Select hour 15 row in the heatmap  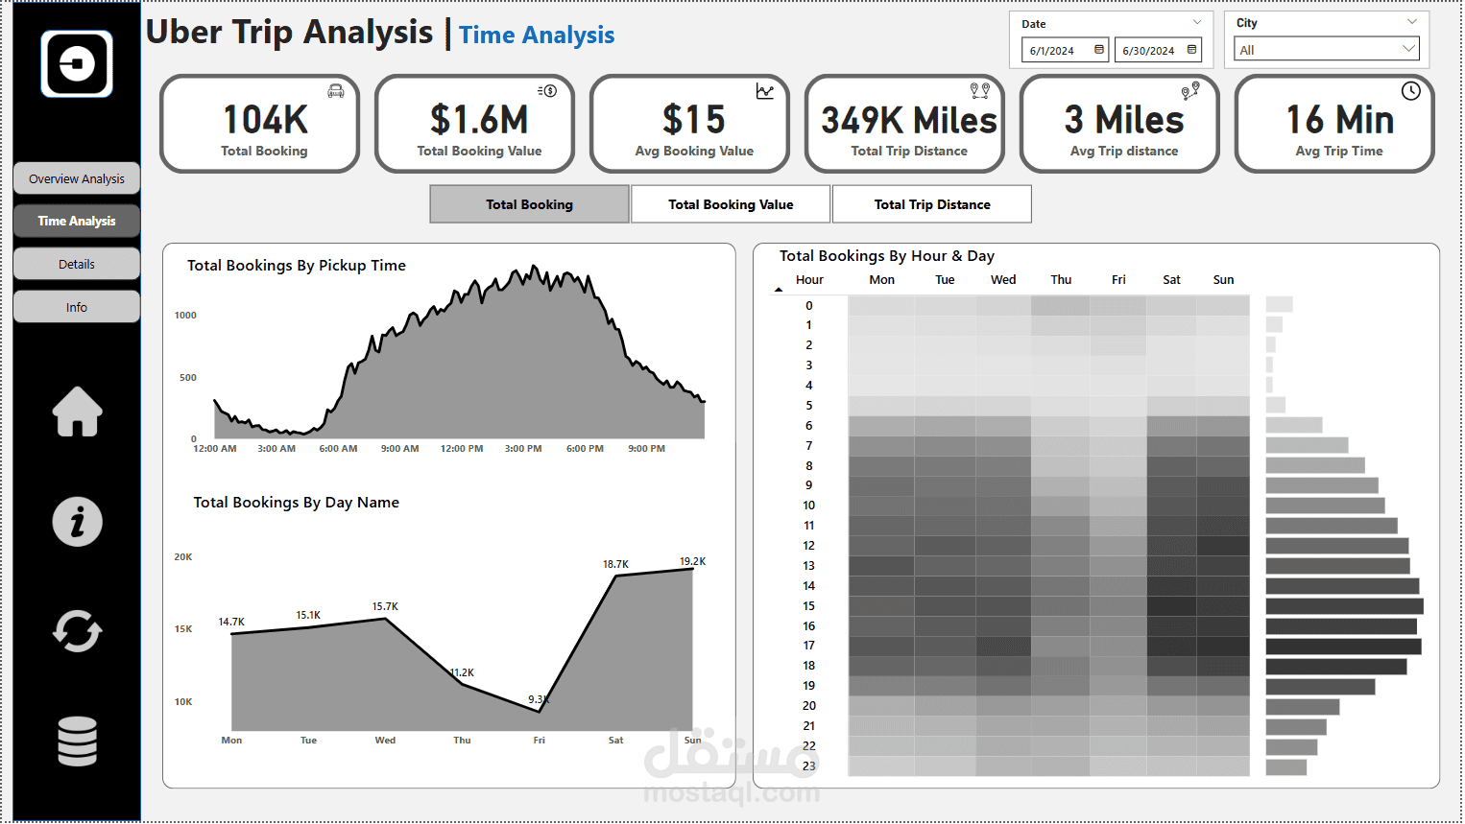click(x=1011, y=606)
